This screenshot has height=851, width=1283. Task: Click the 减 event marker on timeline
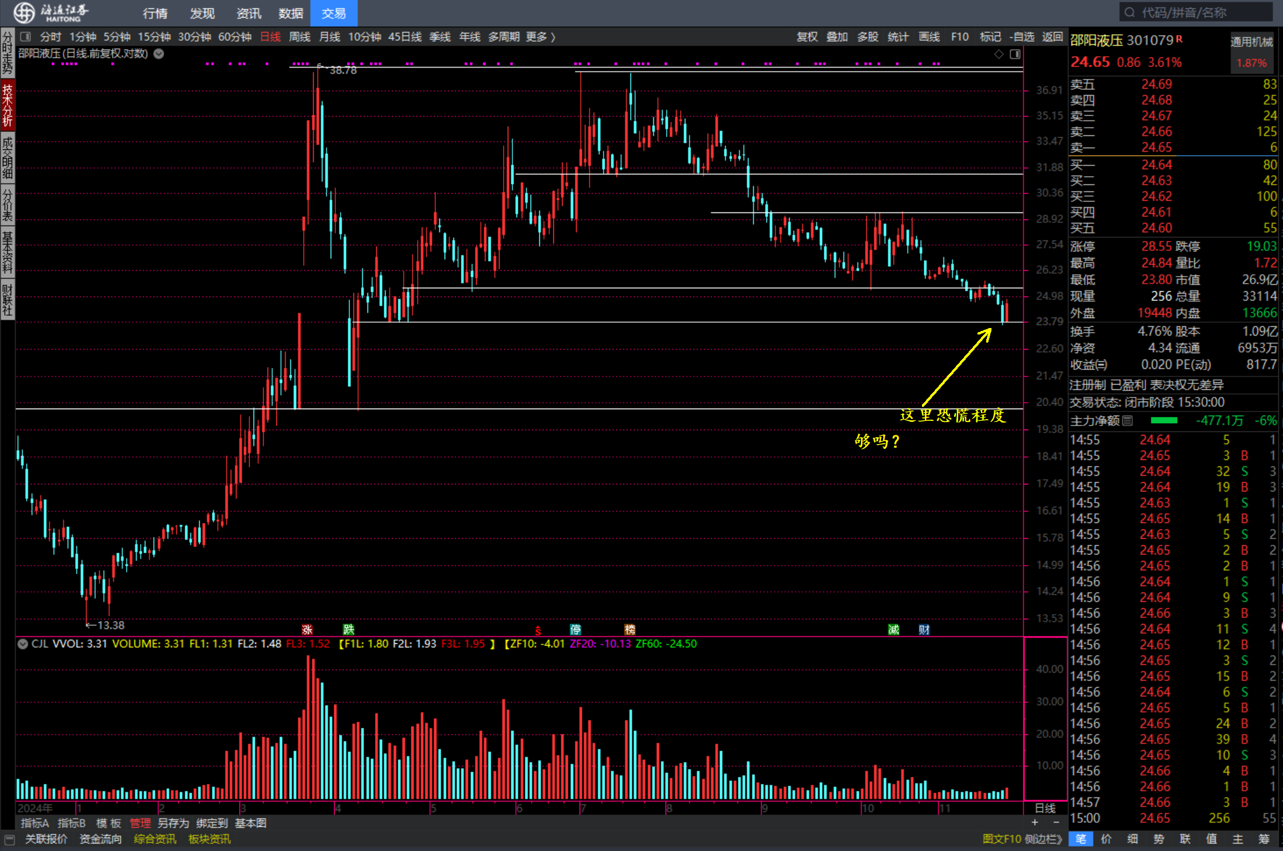pyautogui.click(x=893, y=629)
